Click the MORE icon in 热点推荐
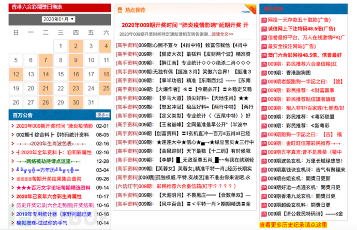Viewport: 357px width, 230px height. click(246, 12)
